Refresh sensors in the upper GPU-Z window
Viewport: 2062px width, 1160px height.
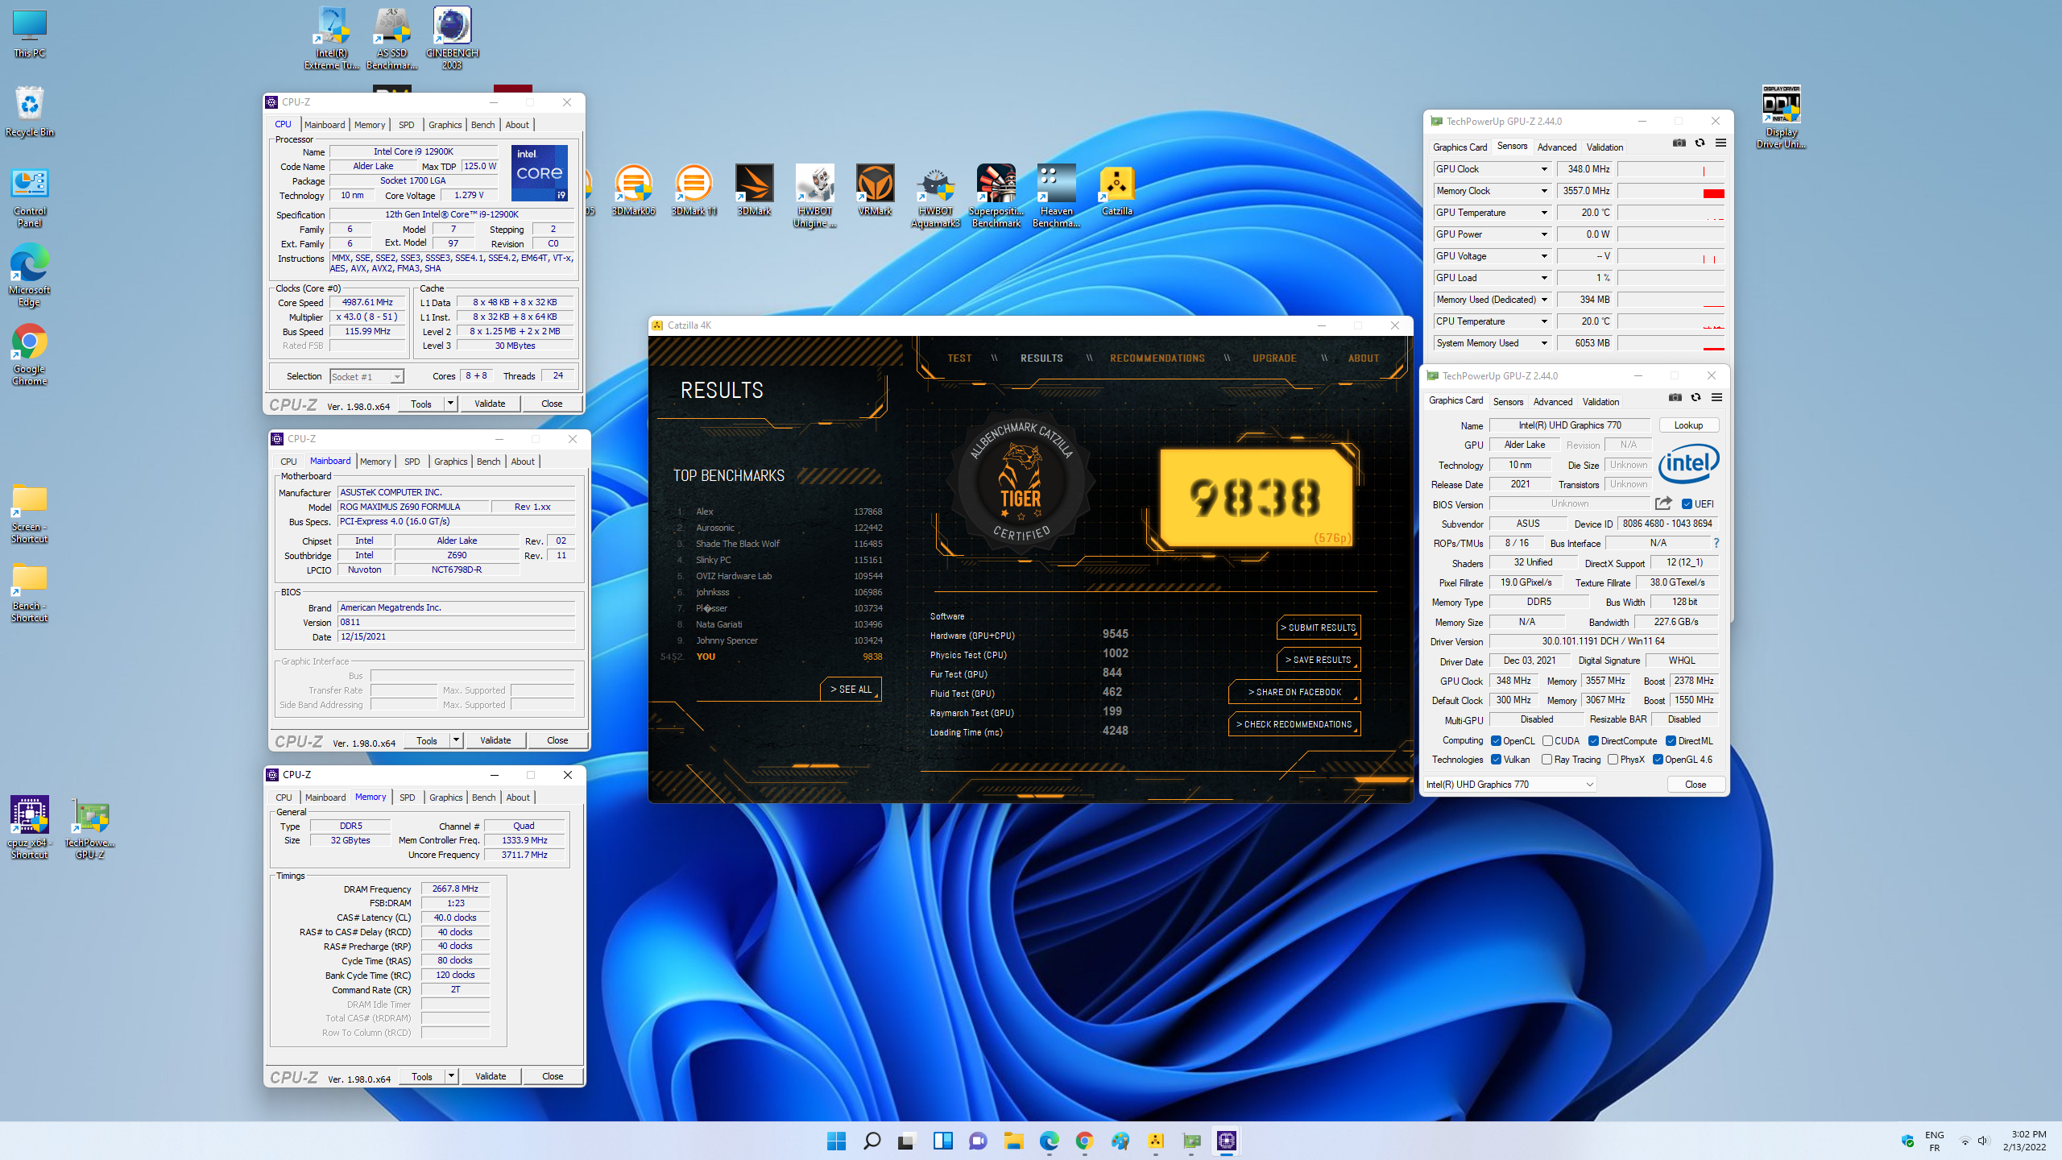click(x=1700, y=143)
